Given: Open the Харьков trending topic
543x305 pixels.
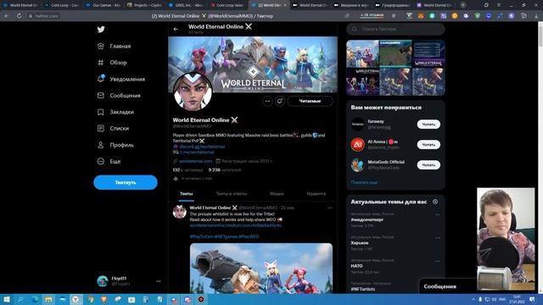Looking at the screenshot, I should point(360,243).
